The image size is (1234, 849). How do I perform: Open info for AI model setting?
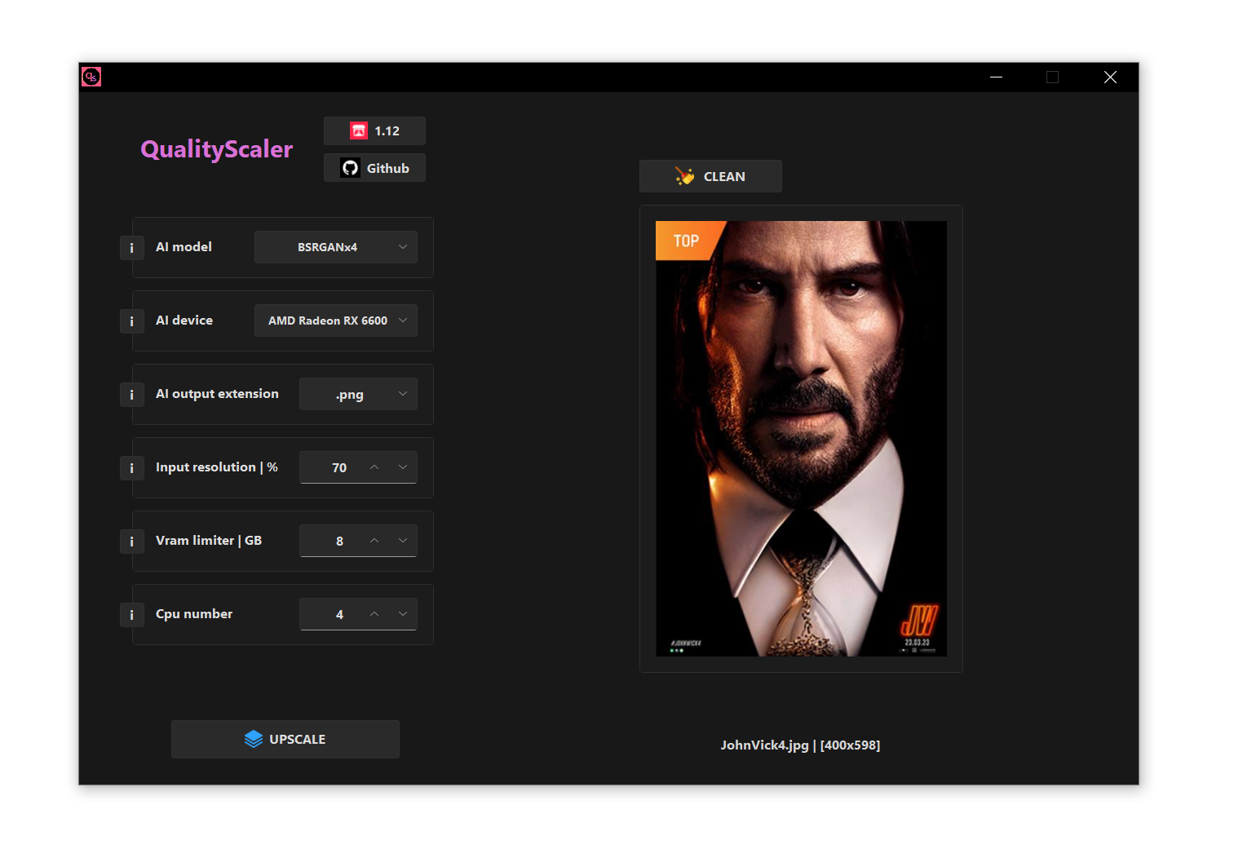pyautogui.click(x=131, y=247)
